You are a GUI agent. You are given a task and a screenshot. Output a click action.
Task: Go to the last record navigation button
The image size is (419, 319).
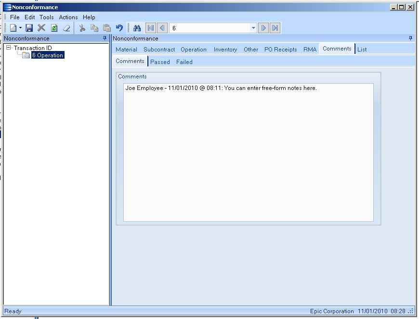tap(275, 28)
